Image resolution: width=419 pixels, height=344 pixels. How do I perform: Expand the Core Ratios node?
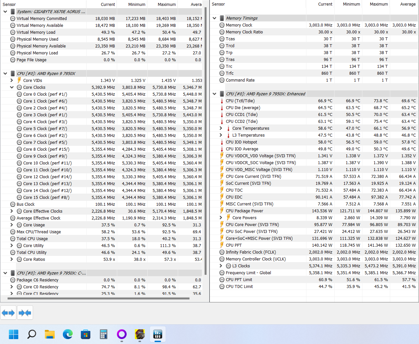coord(12,259)
